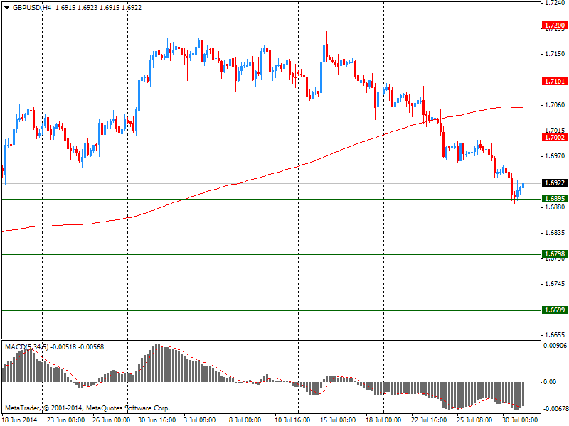Click the 1.6880 price scale value

pos(555,207)
